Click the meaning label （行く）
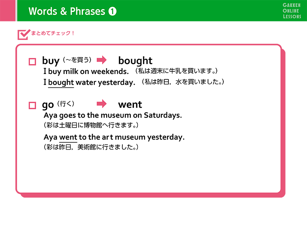Screen dimensions: 307x230 [x=65, y=103]
